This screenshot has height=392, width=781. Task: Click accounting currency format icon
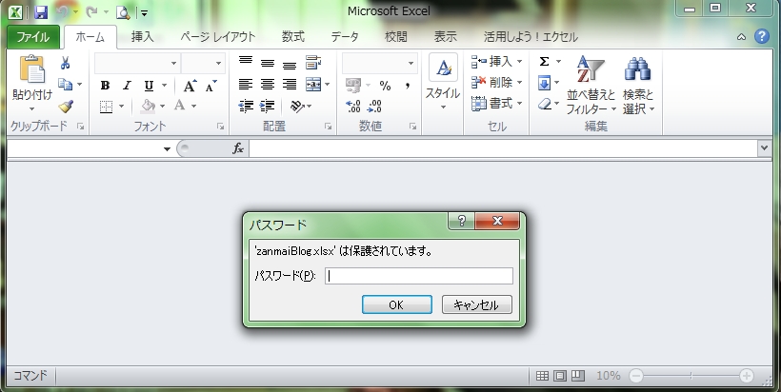pyautogui.click(x=353, y=85)
